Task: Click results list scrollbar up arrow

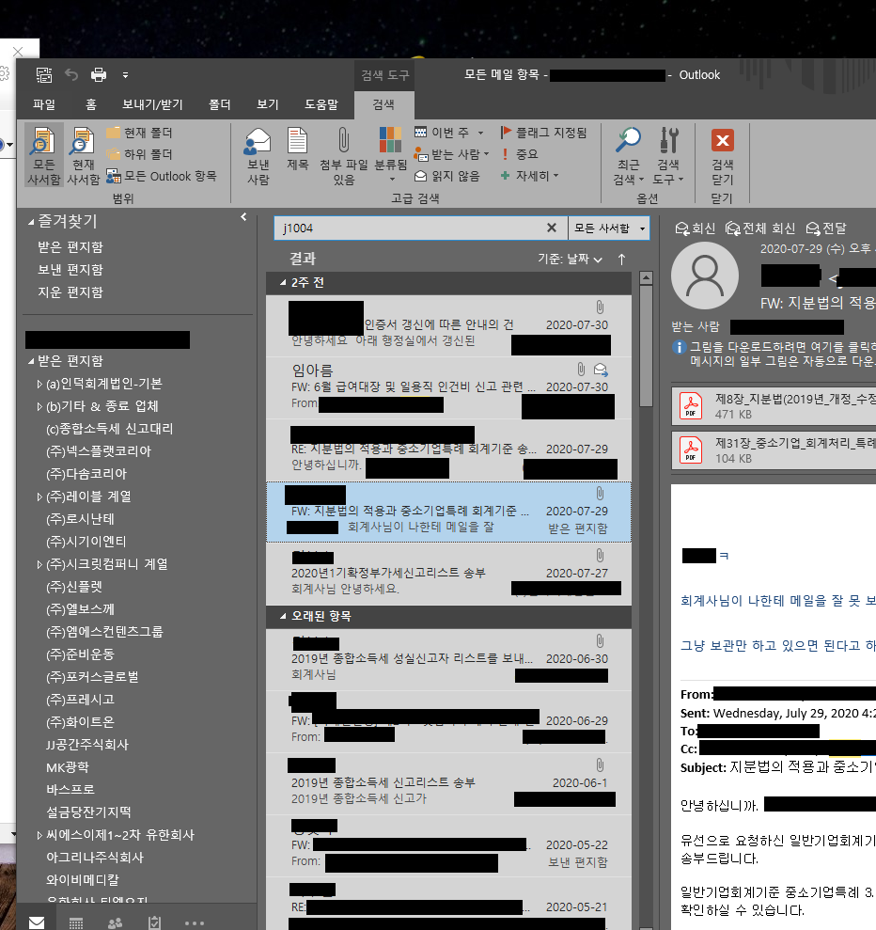Action: [x=646, y=278]
